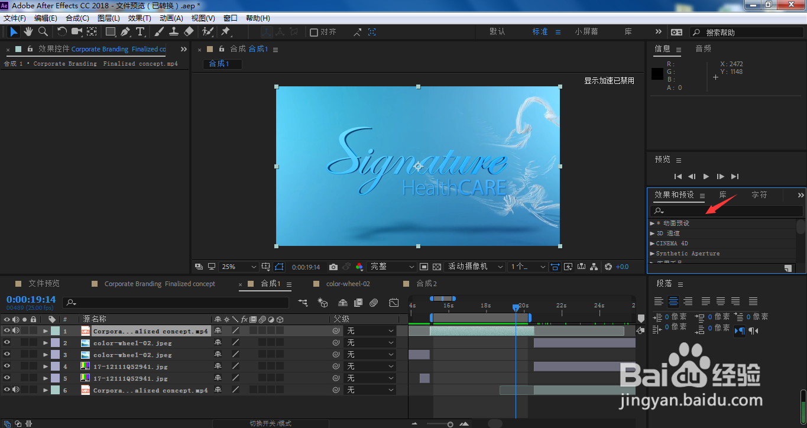
Task: Click the 合成1 breadcrumb button in viewer
Action: [222, 64]
